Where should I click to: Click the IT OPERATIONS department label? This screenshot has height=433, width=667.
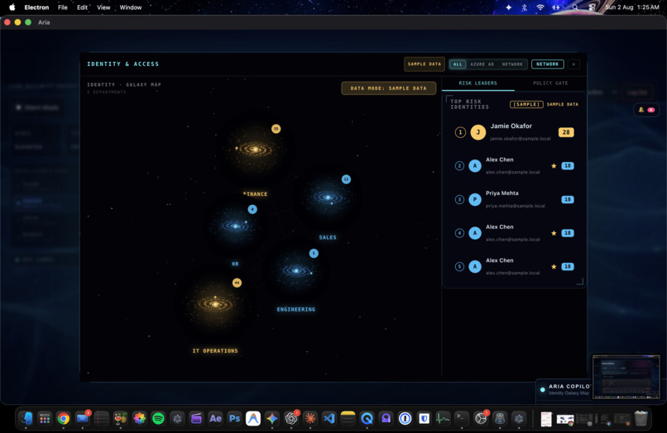(x=215, y=350)
